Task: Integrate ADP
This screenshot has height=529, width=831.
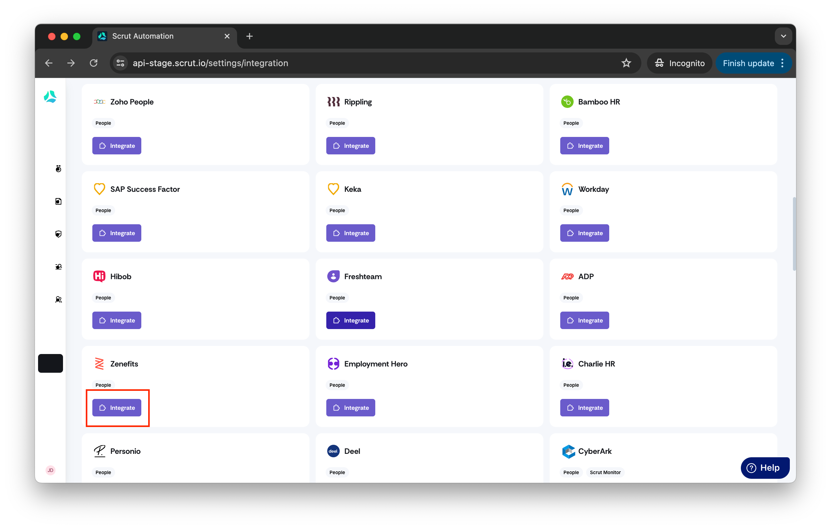Action: (x=585, y=320)
